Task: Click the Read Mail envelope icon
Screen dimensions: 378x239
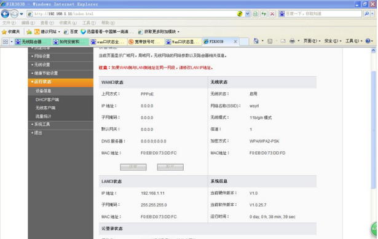Action: 283,41
